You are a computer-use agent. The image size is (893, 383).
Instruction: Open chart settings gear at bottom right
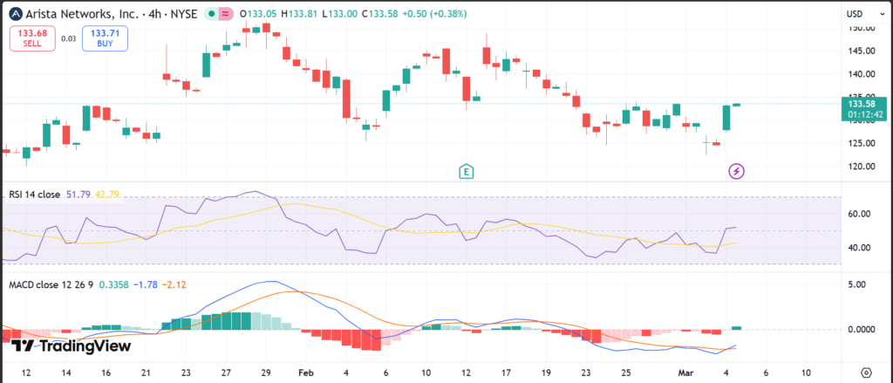(x=865, y=371)
